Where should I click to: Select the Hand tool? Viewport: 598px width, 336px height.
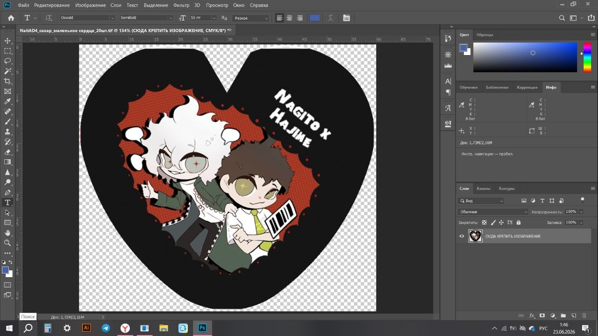(7, 233)
